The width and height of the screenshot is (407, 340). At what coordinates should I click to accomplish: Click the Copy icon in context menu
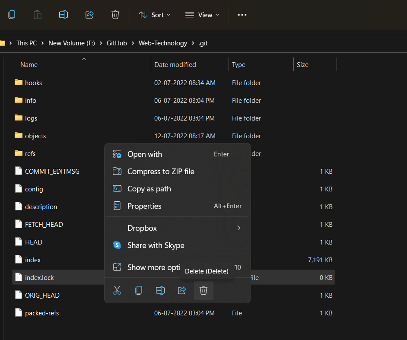point(139,290)
